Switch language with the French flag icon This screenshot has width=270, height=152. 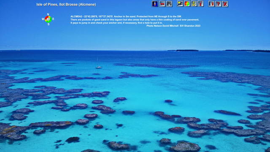tap(211, 4)
